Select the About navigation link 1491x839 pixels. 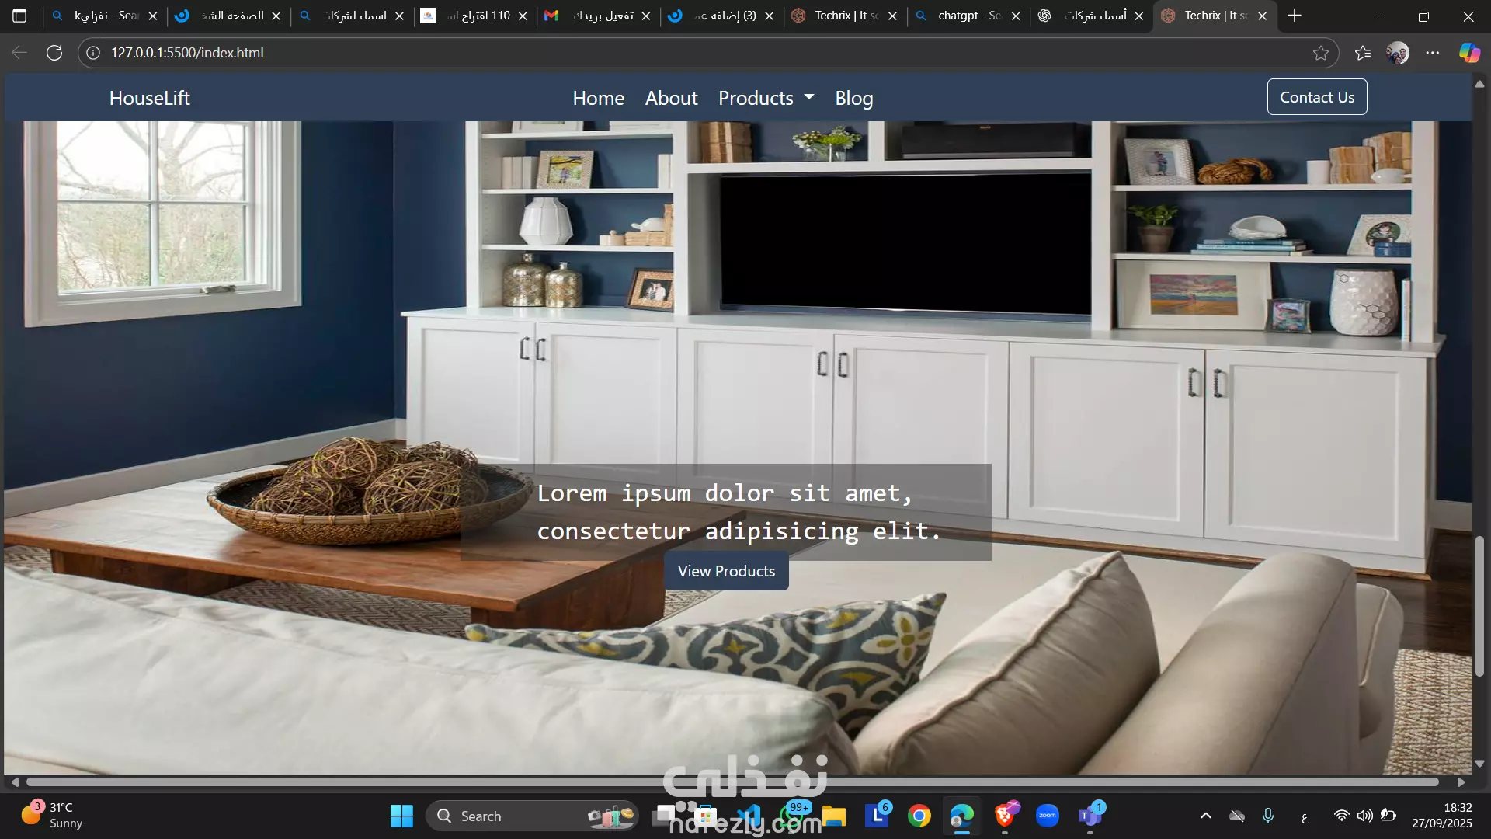tap(671, 98)
